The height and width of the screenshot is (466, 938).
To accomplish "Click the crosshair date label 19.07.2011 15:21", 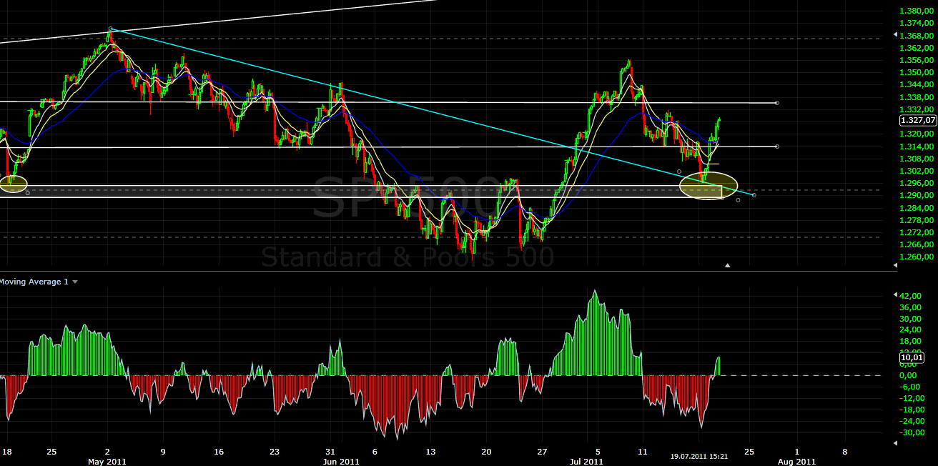I will point(698,455).
